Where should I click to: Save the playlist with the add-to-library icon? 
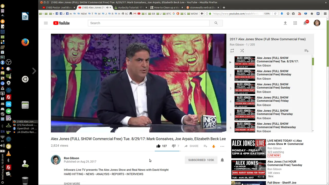point(306,51)
